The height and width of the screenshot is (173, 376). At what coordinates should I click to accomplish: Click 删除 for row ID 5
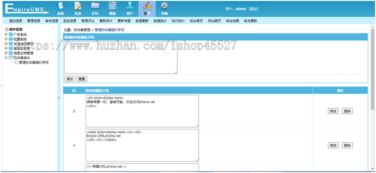coord(347,111)
